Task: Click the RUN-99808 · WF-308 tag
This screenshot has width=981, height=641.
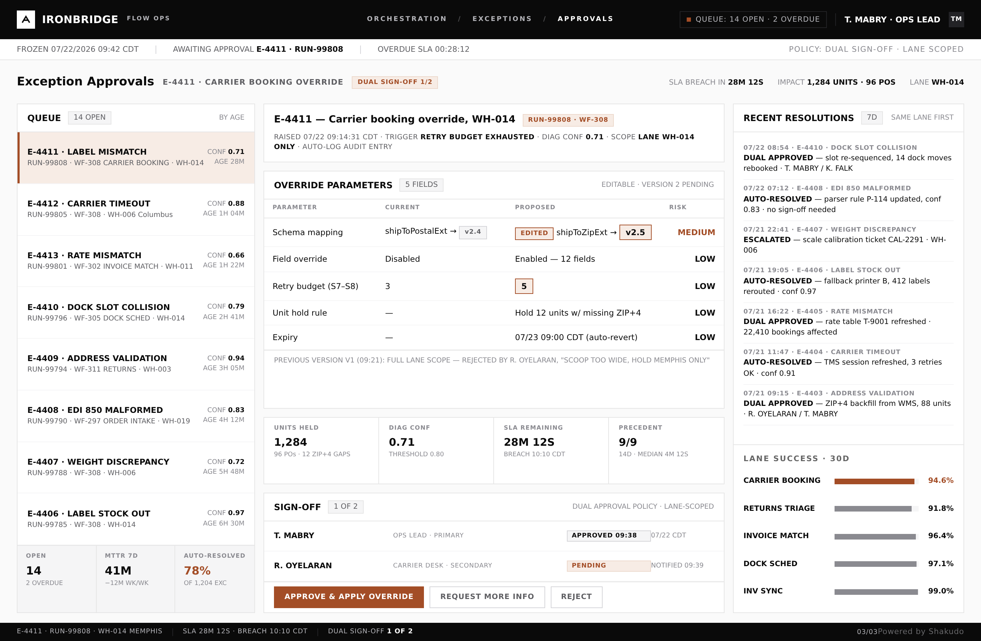Action: [x=568, y=120]
